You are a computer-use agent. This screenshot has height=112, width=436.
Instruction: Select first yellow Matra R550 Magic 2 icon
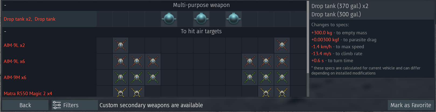point(121,92)
